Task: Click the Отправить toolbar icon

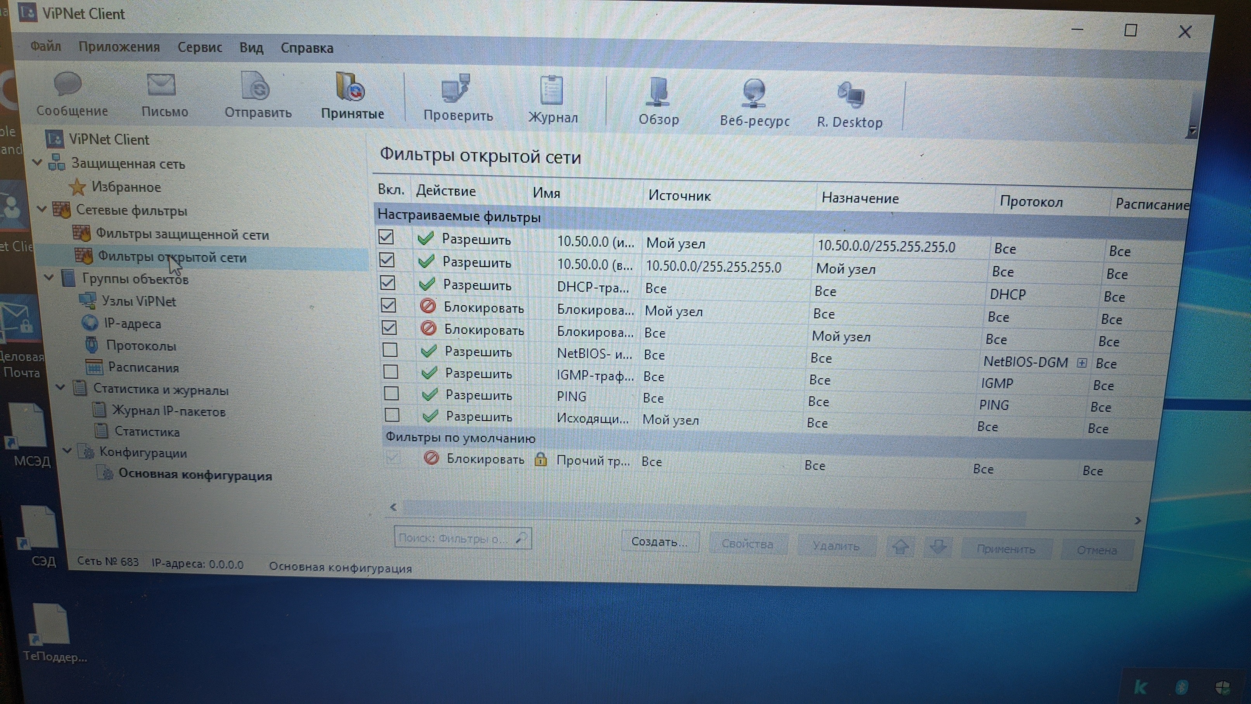Action: pyautogui.click(x=256, y=86)
